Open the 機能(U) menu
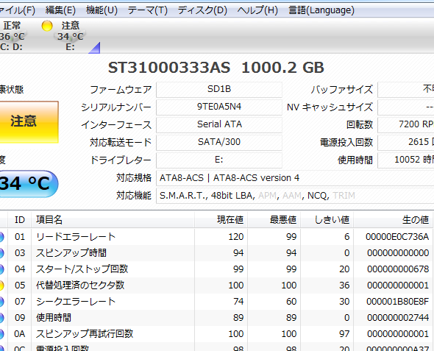This screenshot has width=434, height=351. click(x=102, y=10)
